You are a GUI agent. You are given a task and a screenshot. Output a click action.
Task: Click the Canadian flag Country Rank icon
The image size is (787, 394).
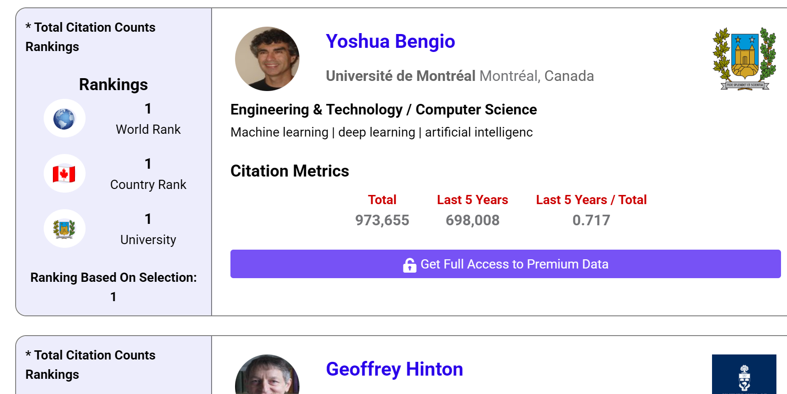tap(64, 174)
